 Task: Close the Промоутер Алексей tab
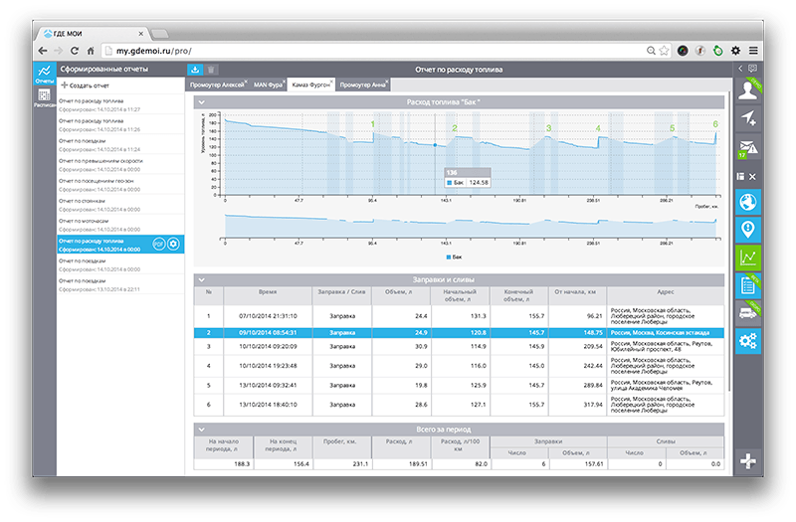[x=246, y=82]
